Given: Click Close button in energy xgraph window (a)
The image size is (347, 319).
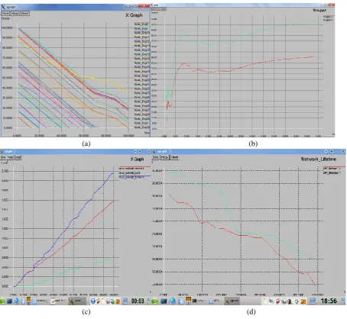Looking at the screenshot, I should point(5,14).
